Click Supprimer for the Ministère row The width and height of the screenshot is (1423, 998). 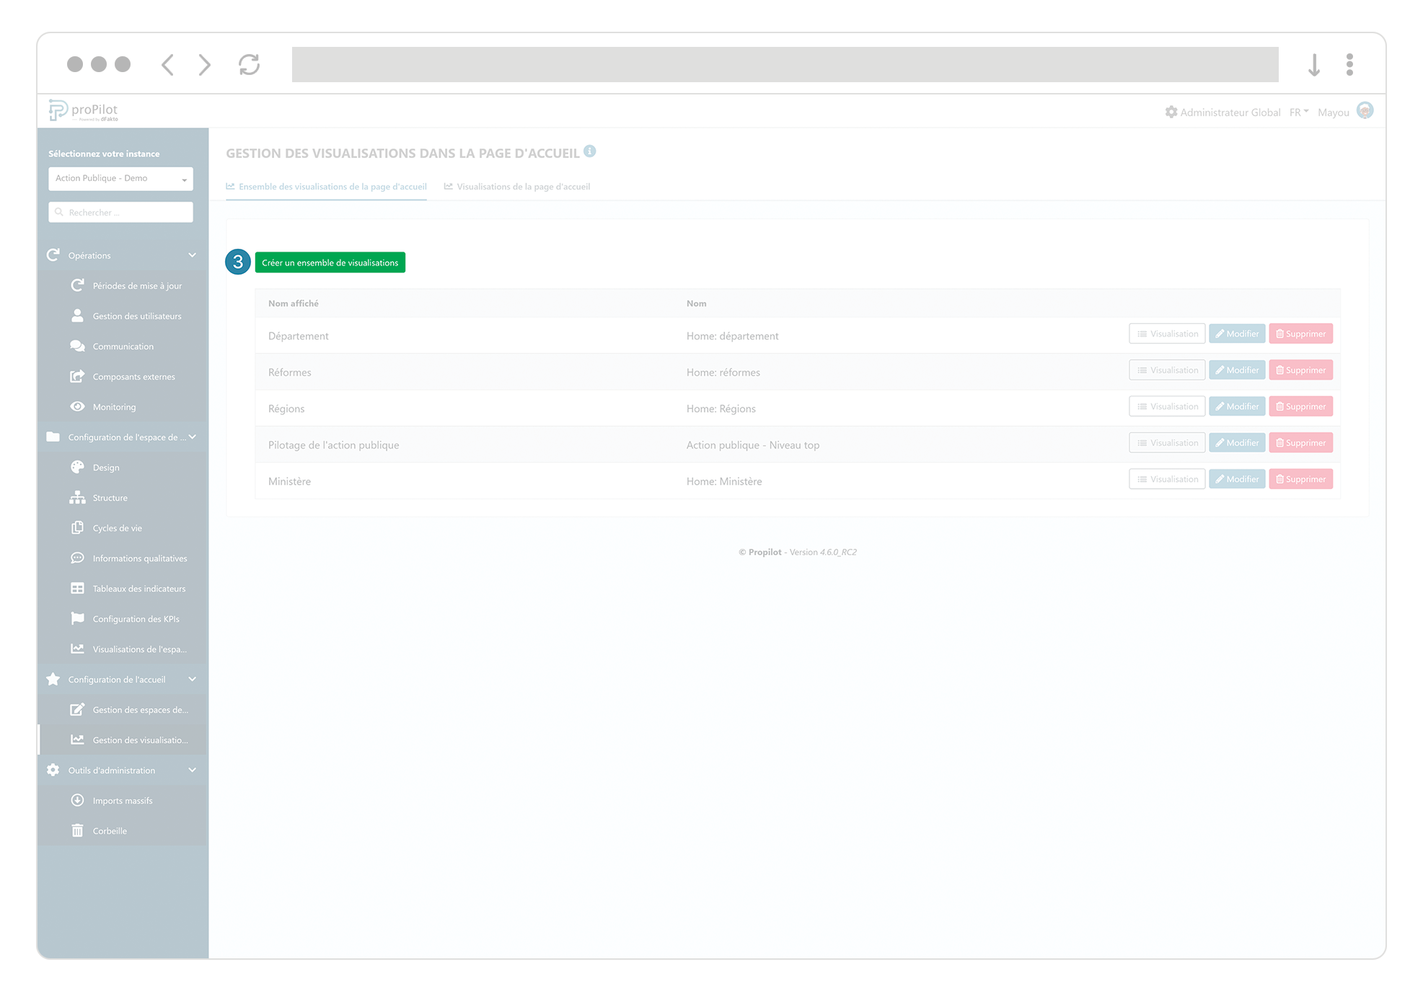1300,480
